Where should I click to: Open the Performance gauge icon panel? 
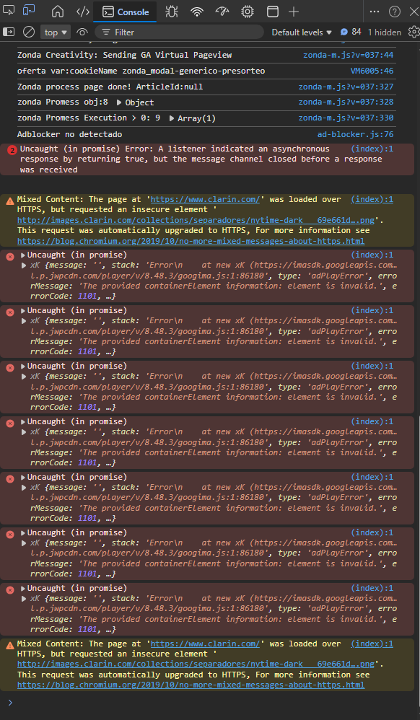point(222,12)
